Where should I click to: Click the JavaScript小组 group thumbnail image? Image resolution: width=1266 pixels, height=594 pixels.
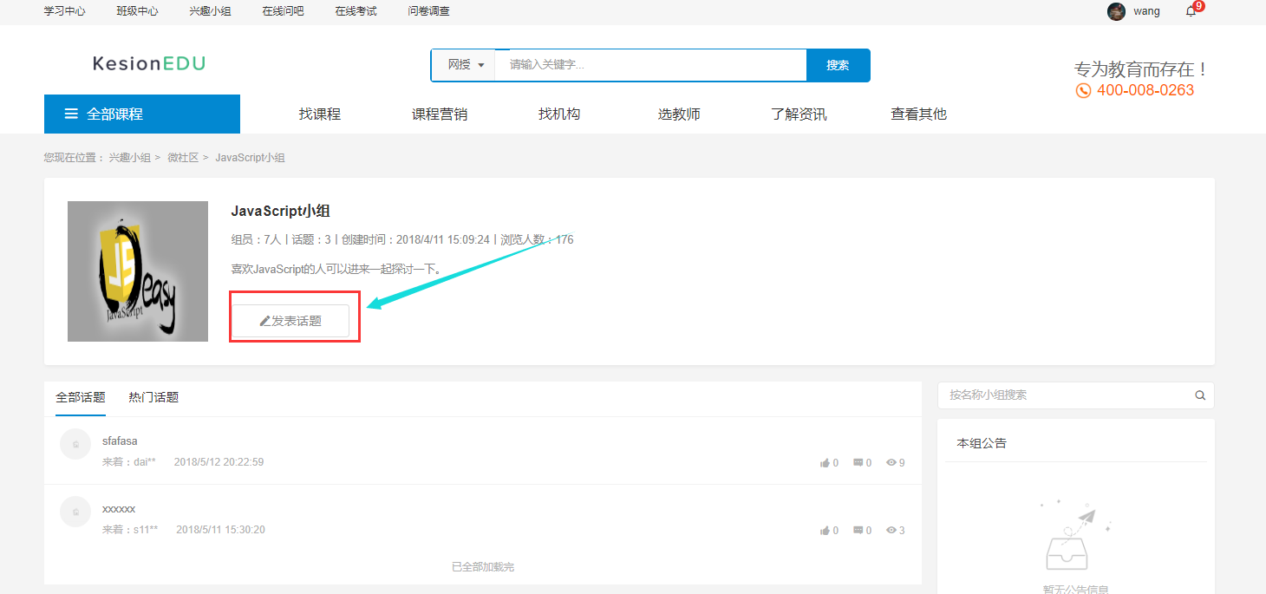pyautogui.click(x=137, y=271)
